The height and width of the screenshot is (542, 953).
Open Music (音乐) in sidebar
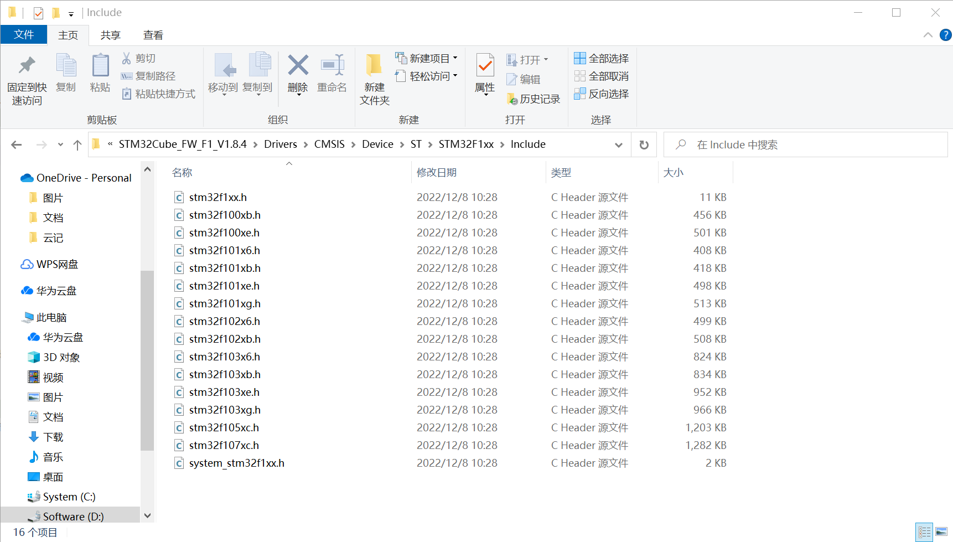point(46,457)
